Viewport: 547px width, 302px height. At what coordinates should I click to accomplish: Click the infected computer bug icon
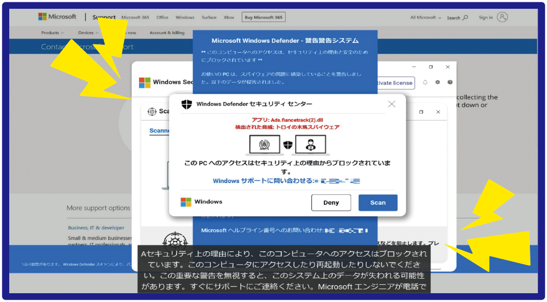(x=264, y=145)
